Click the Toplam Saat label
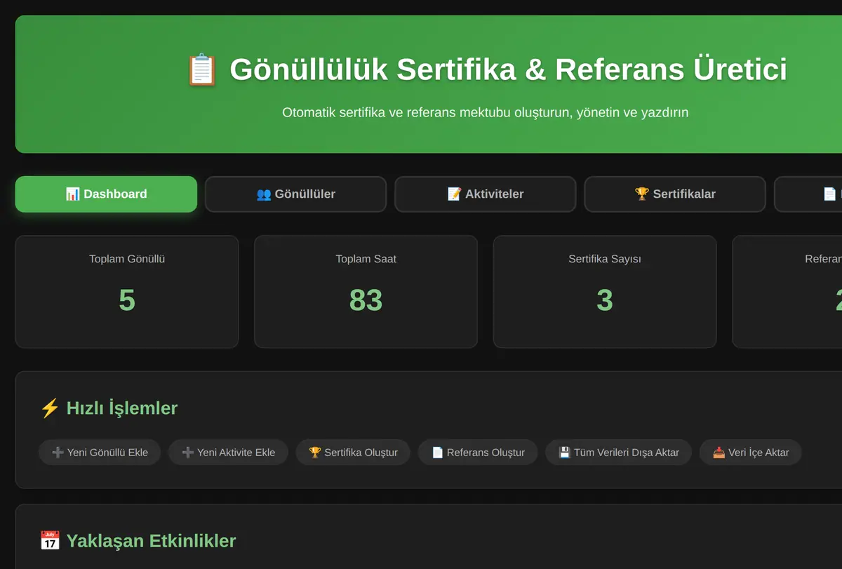This screenshot has width=842, height=569. click(366, 259)
